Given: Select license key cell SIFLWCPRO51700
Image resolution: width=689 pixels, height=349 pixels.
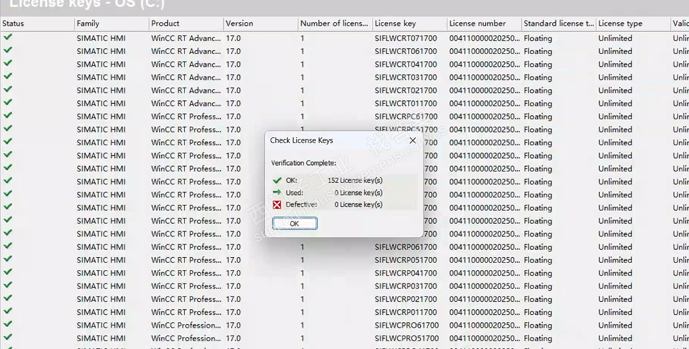Looking at the screenshot, I should [407, 339].
